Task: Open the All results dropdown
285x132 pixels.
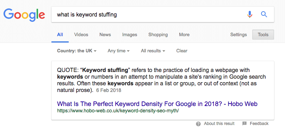Action: point(153,51)
